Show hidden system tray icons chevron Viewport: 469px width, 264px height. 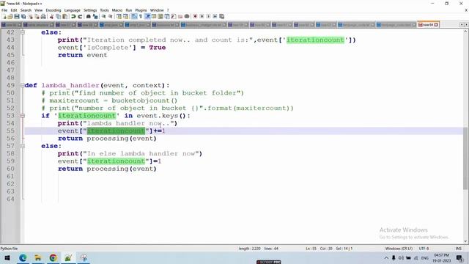[386, 257]
